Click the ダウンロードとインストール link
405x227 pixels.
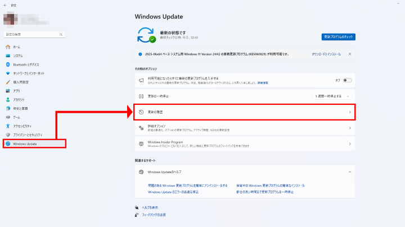(326, 54)
